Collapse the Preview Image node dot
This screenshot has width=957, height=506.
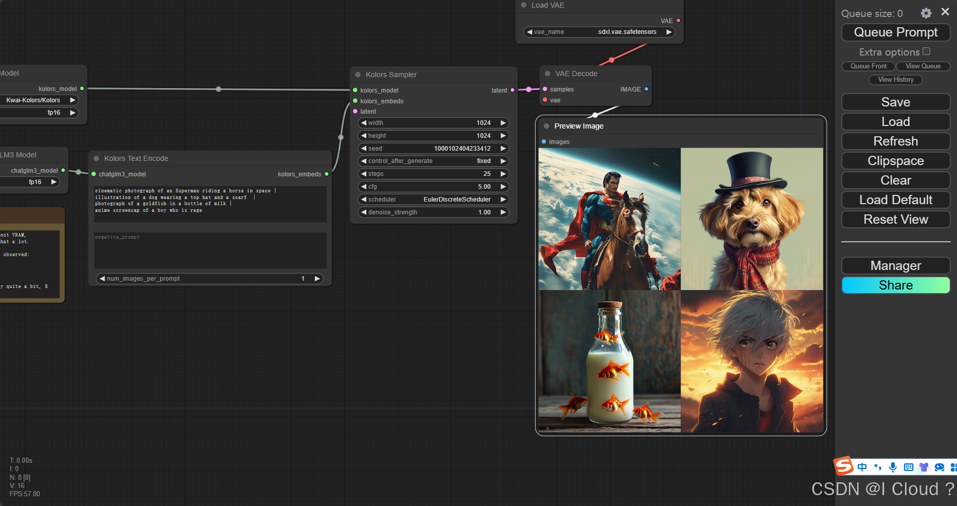coord(546,126)
